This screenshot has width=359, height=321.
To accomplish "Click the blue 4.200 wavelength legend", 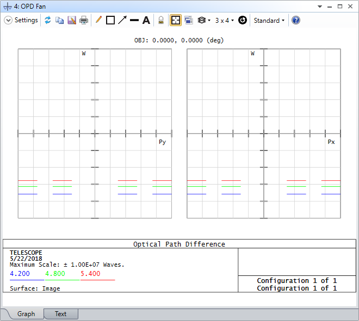I will pos(20,274).
